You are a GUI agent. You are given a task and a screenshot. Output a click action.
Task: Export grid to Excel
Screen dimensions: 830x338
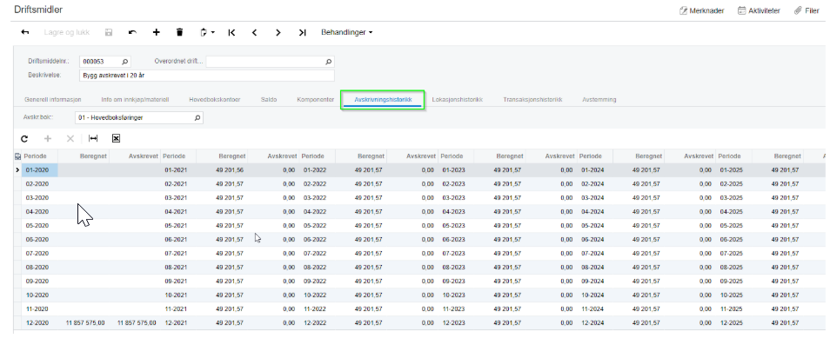coord(116,138)
